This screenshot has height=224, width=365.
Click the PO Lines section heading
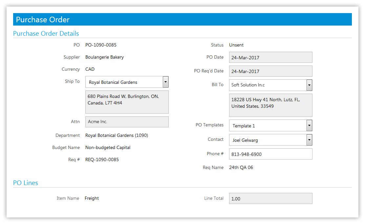pos(26,183)
